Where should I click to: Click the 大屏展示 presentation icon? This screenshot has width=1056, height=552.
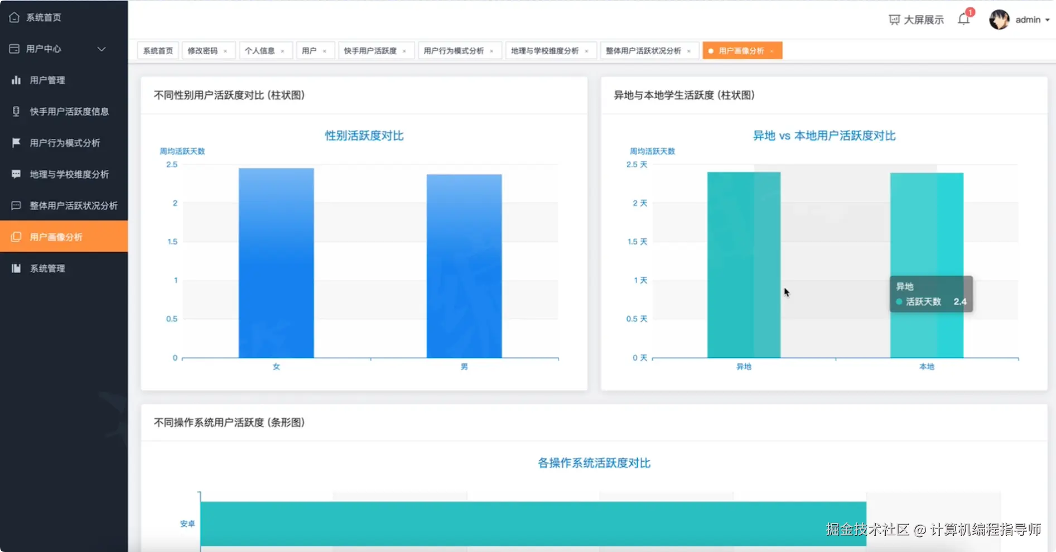click(x=894, y=19)
